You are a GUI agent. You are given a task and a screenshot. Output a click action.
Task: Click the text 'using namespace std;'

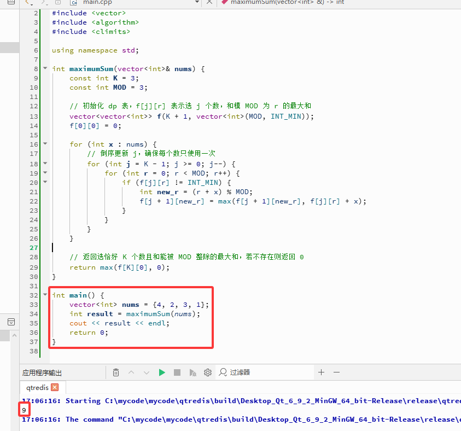pyautogui.click(x=95, y=50)
